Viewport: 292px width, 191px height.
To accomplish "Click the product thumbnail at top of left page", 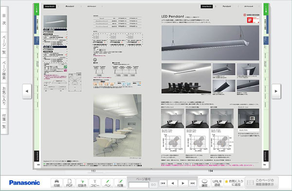I will [55, 22].
